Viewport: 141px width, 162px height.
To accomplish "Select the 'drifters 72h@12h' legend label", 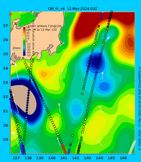I will 49,26.
